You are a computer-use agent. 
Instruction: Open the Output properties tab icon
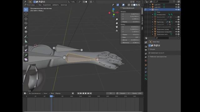pos(146,50)
